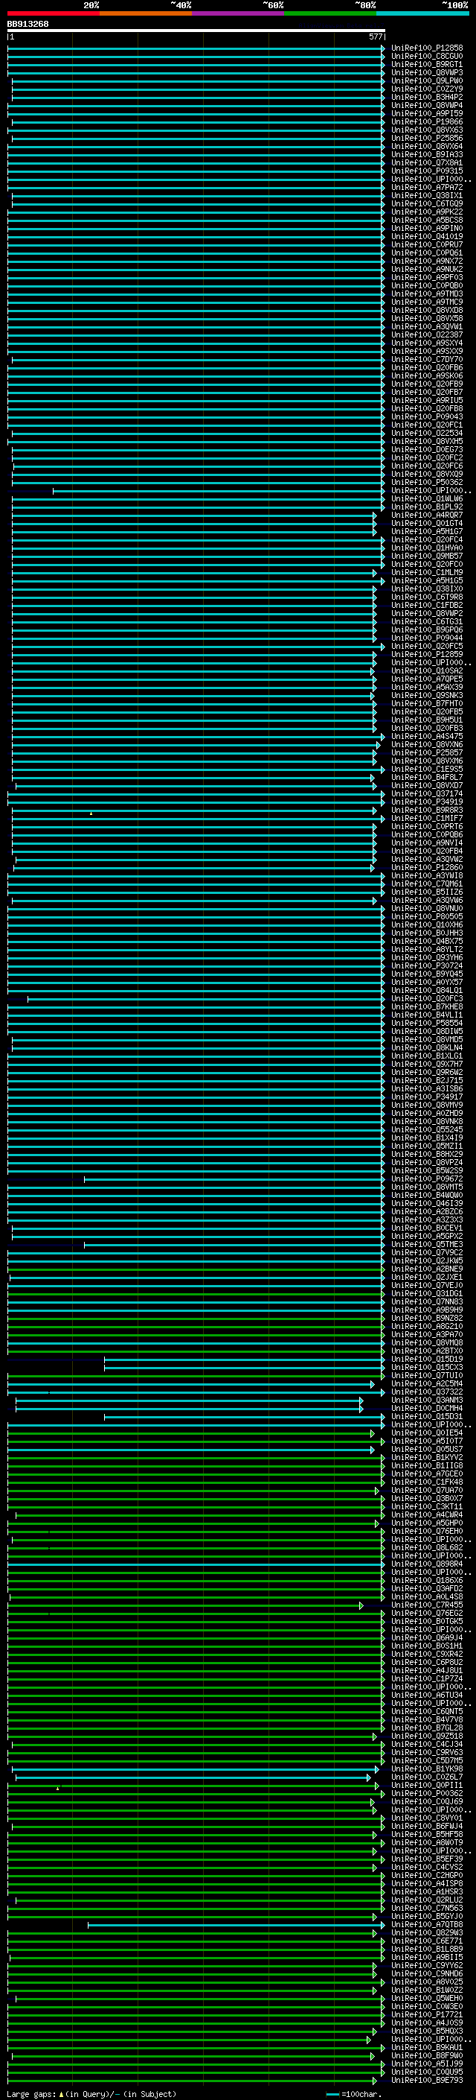Open hit UniRef100_C8CGU0
476x2100 pixels.
tap(427, 57)
